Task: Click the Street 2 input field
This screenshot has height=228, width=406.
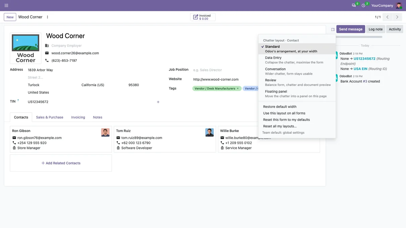Action: [x=93, y=77]
